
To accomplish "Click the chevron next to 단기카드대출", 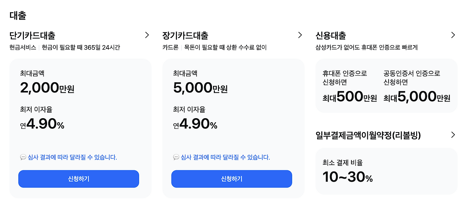I will pyautogui.click(x=147, y=35).
